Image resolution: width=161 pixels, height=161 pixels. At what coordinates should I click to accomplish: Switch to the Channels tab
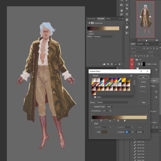coord(140,44)
